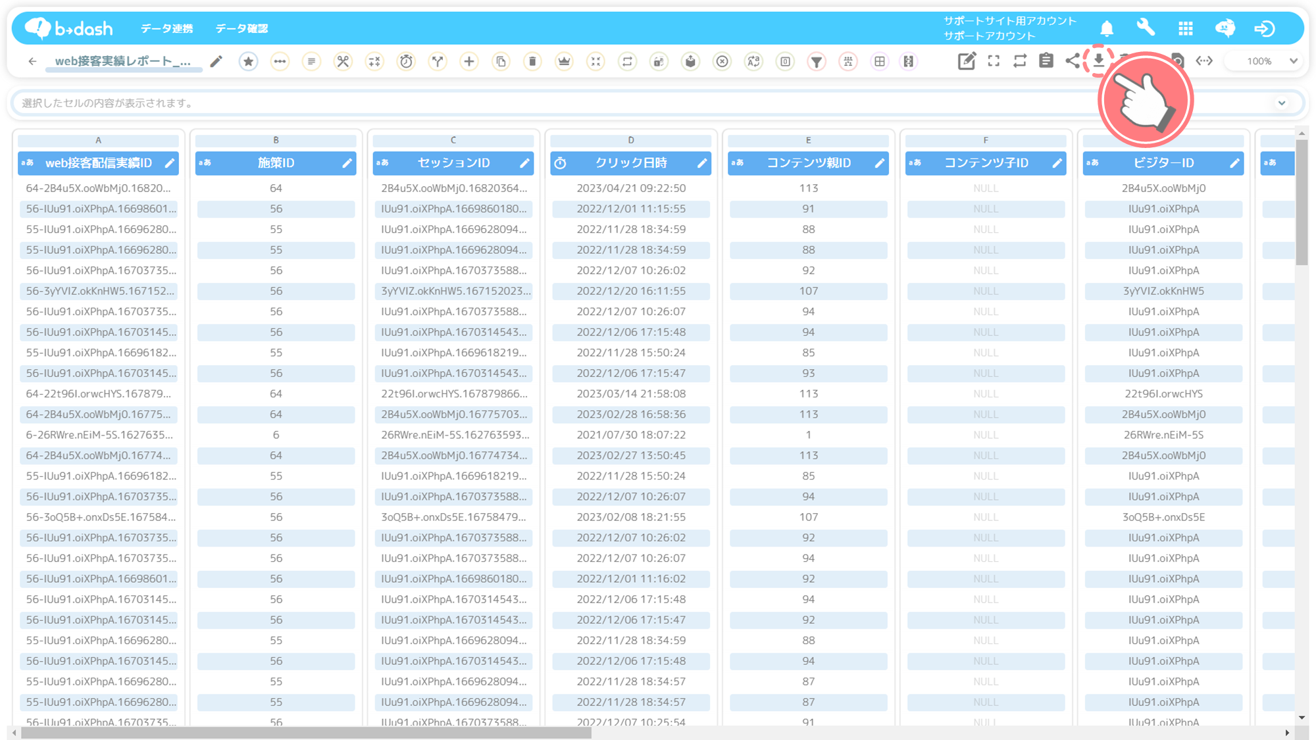Click the column width arrows icon
This screenshot has height=740, width=1316.
tap(1204, 61)
